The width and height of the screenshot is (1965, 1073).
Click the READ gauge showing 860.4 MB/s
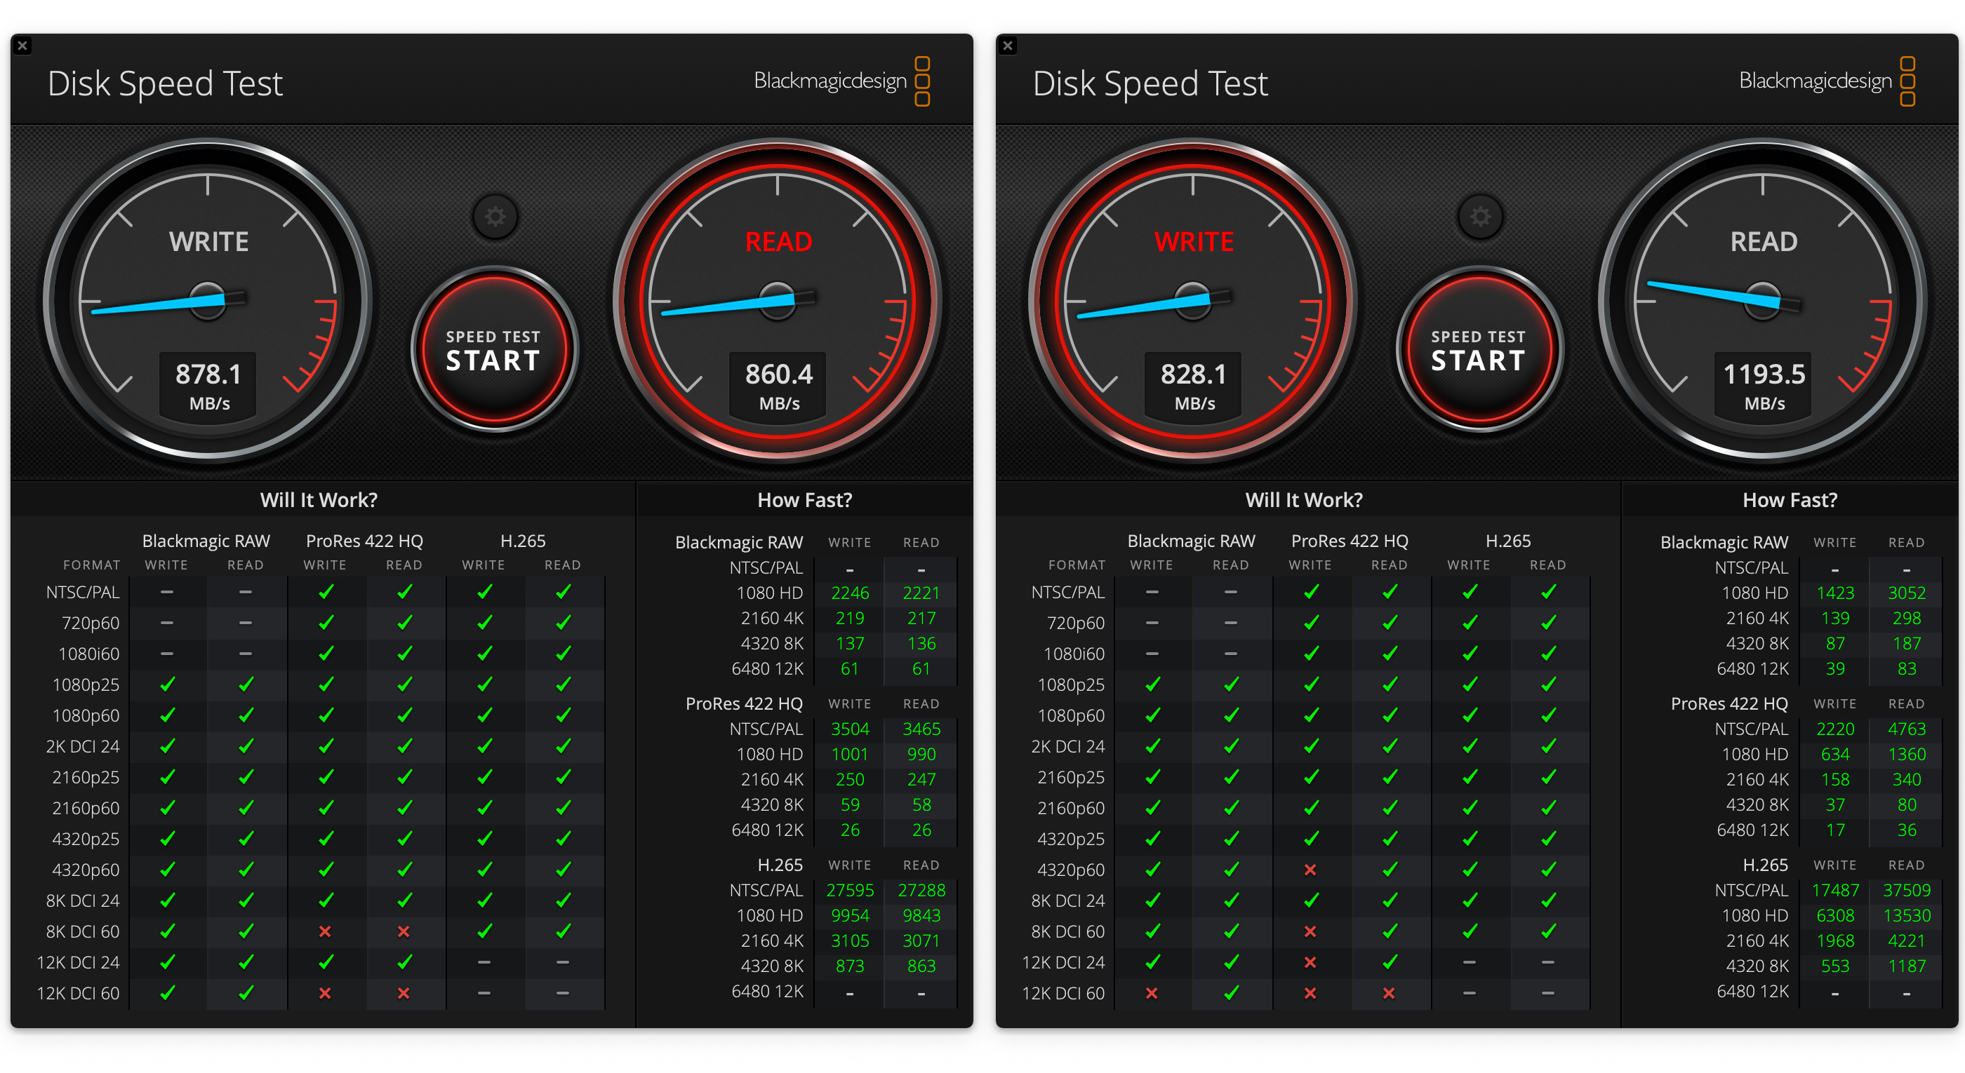point(777,301)
